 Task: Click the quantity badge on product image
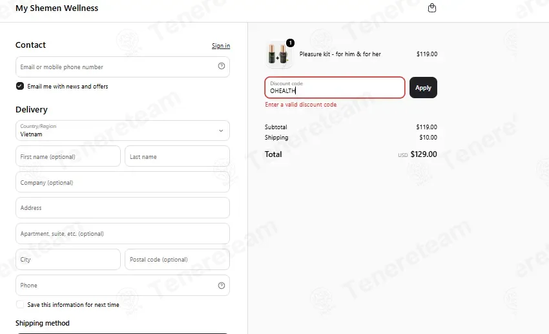pos(290,43)
